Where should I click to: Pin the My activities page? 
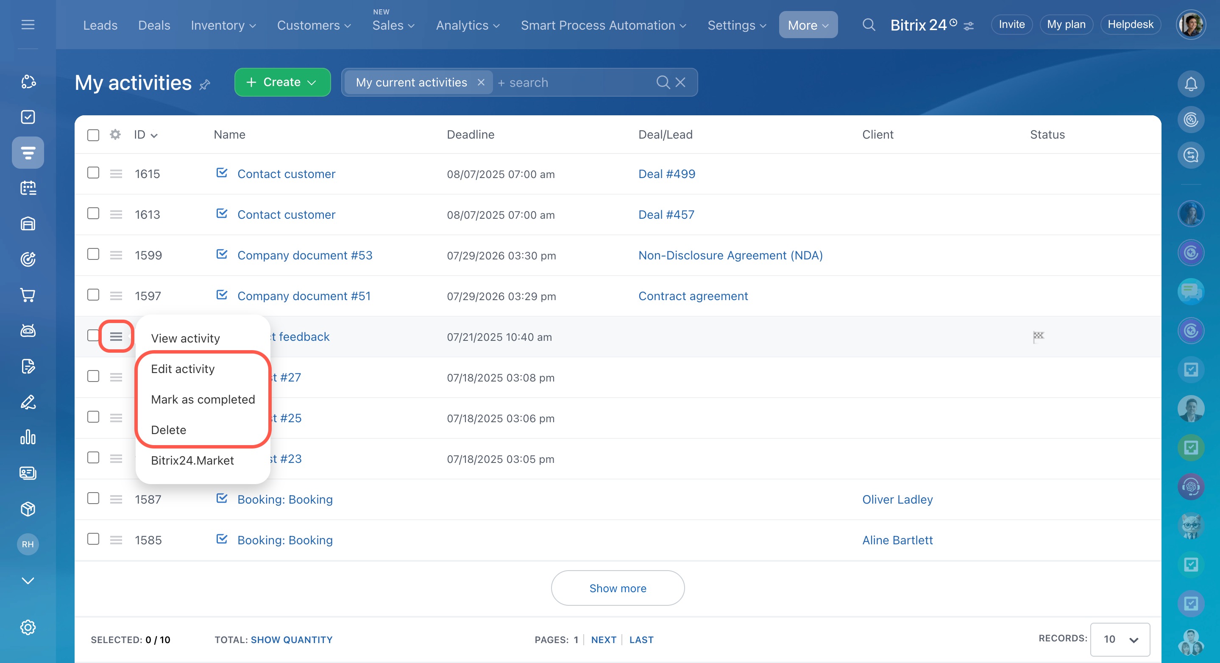click(x=205, y=85)
